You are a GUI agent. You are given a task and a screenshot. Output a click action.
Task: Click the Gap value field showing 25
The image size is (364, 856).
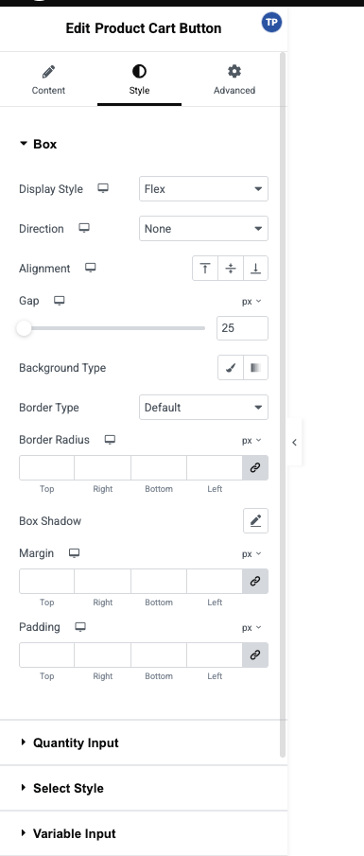(x=242, y=328)
